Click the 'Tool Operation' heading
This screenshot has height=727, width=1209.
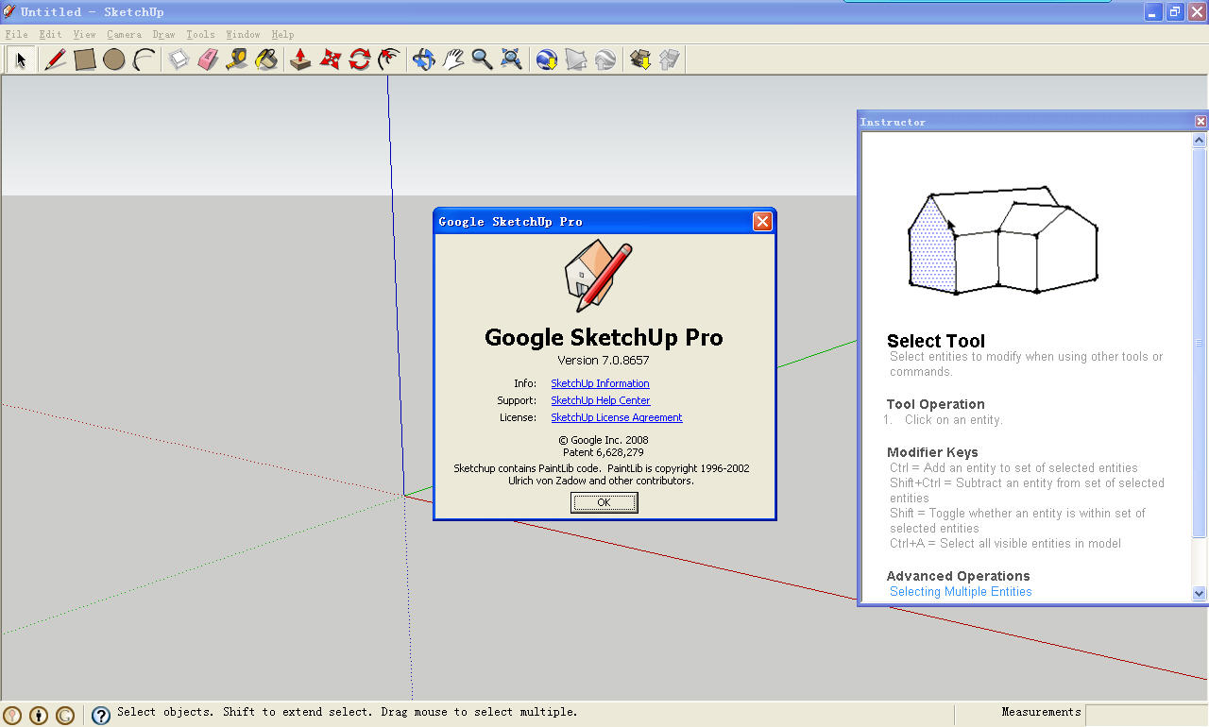(x=935, y=404)
